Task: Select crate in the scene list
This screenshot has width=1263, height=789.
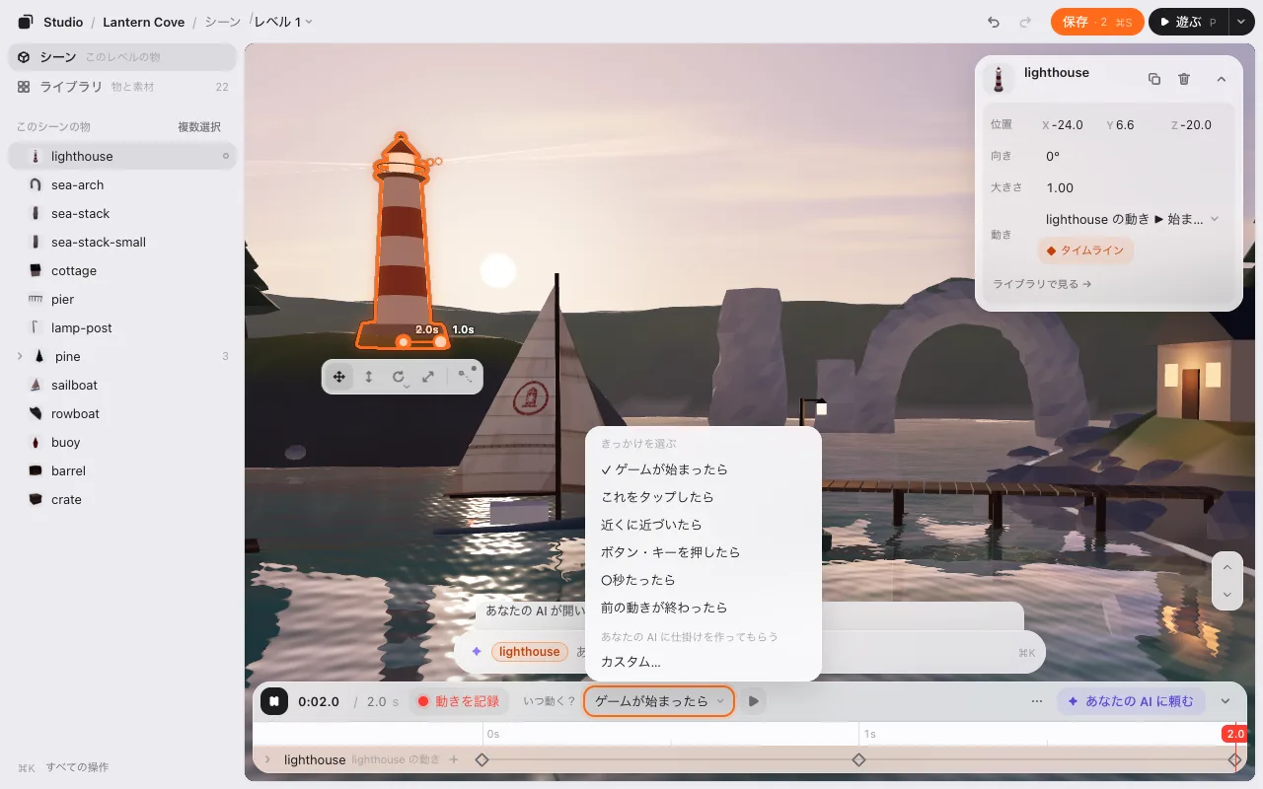Action: pyautogui.click(x=122, y=499)
